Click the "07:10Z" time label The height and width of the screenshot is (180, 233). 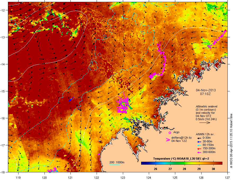[205, 94]
